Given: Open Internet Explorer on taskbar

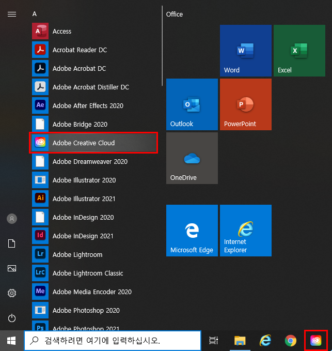Looking at the screenshot, I should pos(265,341).
